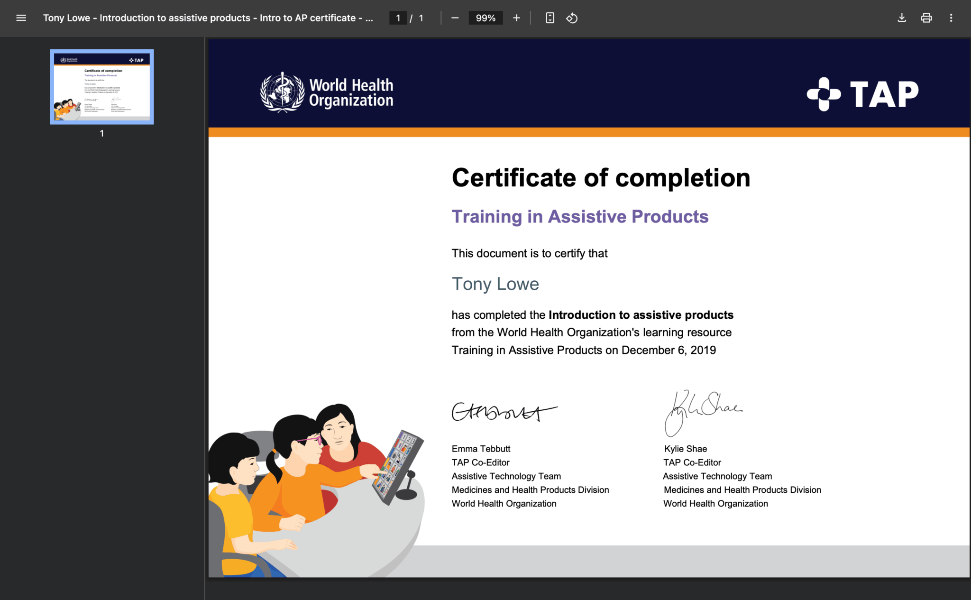Download the certificate PDF
The width and height of the screenshot is (971, 600).
[901, 18]
